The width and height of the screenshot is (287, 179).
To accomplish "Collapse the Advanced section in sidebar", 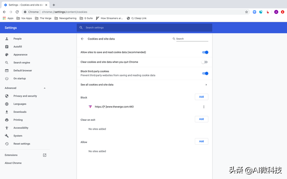I will click(44, 88).
